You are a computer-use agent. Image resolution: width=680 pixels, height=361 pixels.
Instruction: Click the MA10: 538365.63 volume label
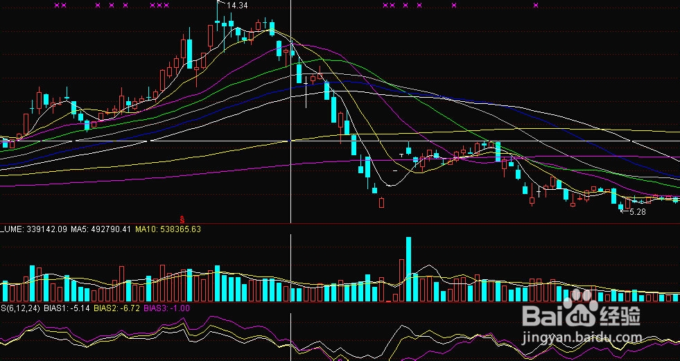(x=168, y=229)
